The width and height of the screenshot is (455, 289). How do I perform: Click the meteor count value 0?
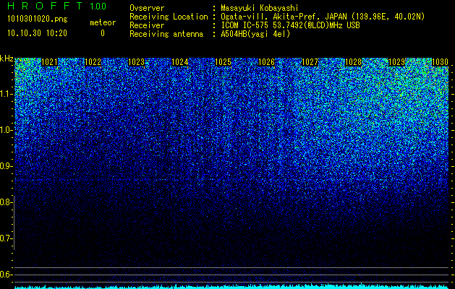tap(103, 33)
